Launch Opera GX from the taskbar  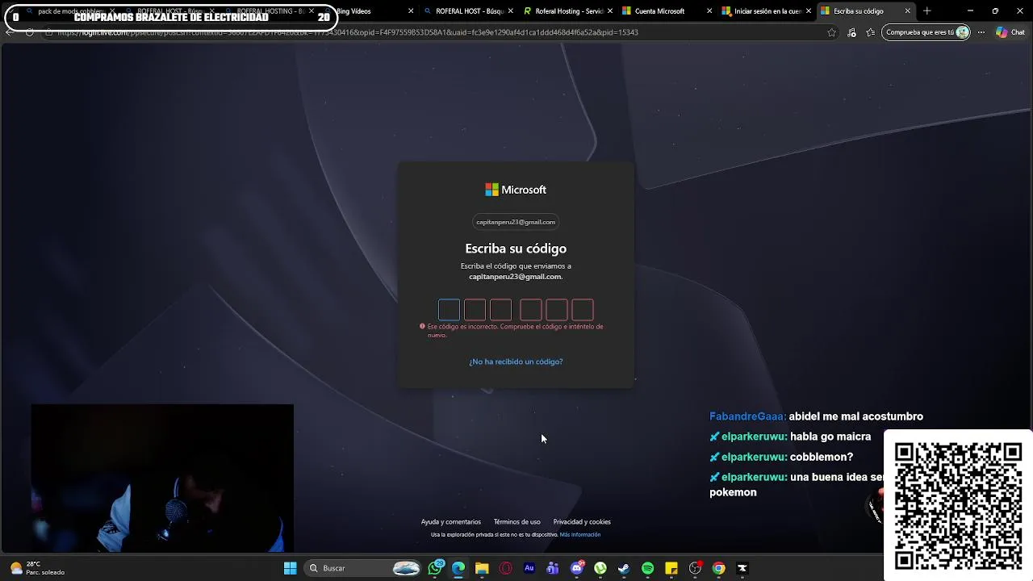(506, 568)
